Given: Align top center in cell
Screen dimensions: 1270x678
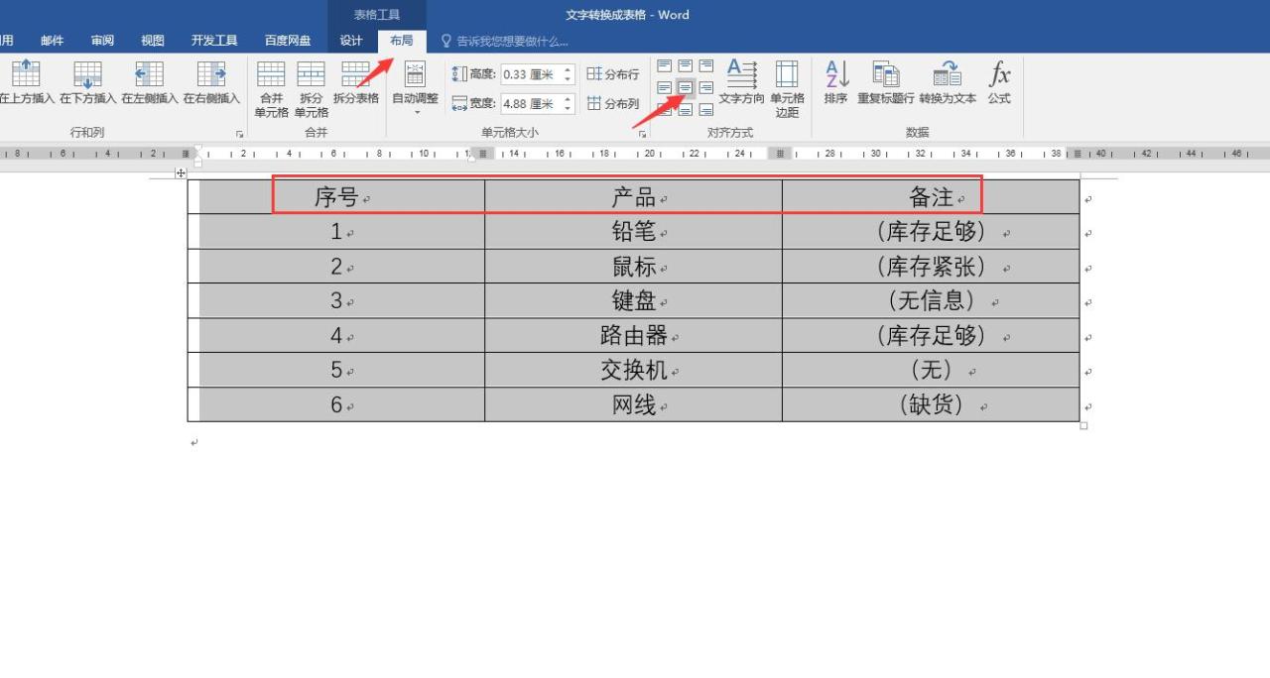Looking at the screenshot, I should point(685,66).
